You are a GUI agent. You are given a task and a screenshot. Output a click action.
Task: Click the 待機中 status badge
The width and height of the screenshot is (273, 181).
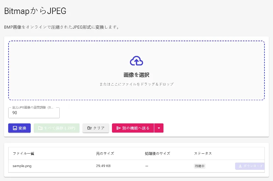pyautogui.click(x=200, y=166)
